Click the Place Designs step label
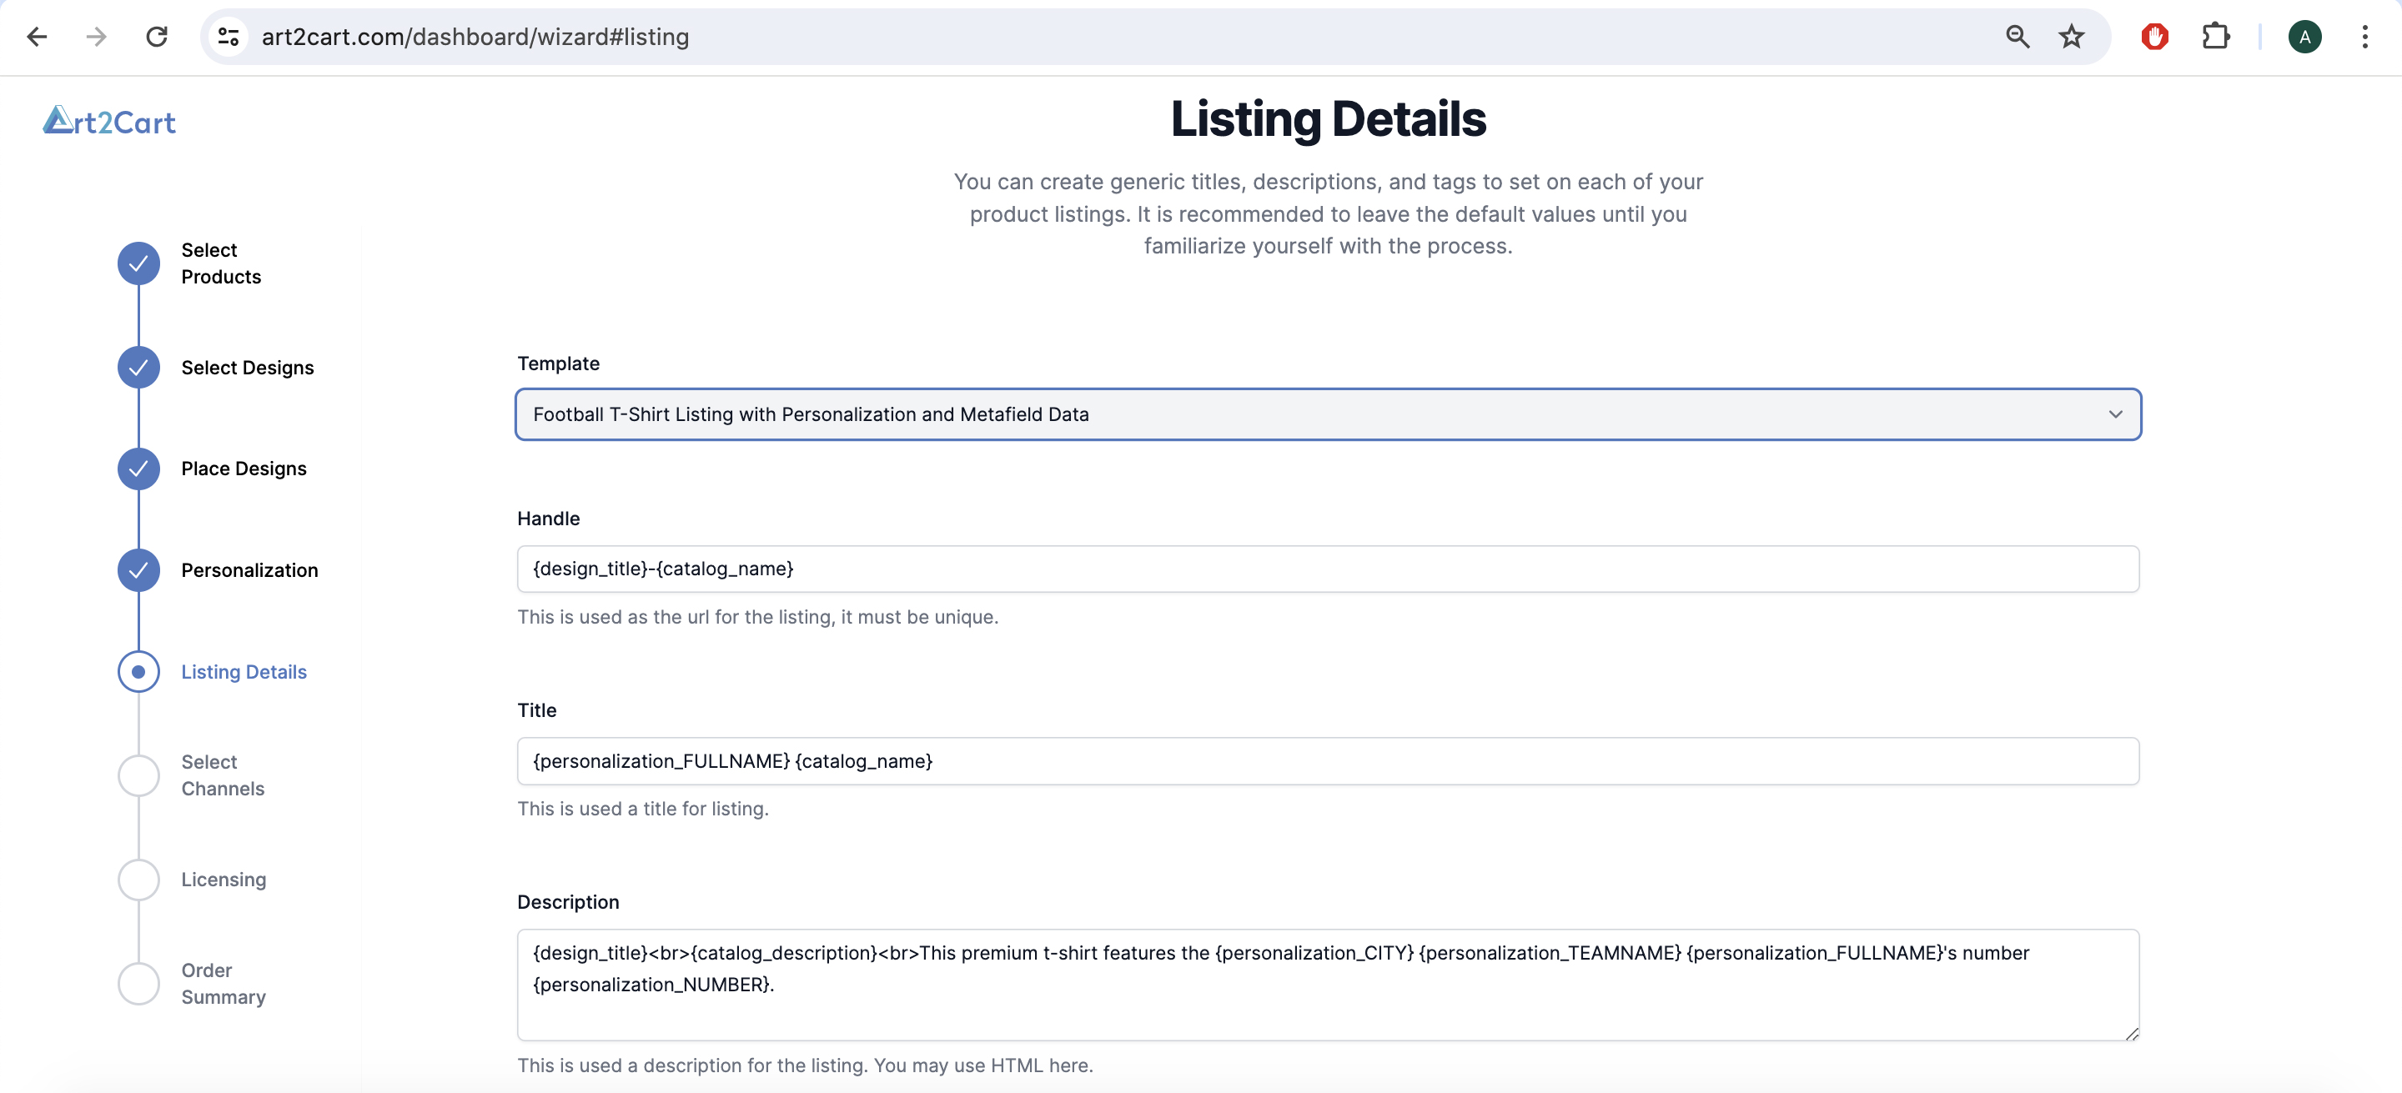This screenshot has width=2402, height=1093. [244, 469]
